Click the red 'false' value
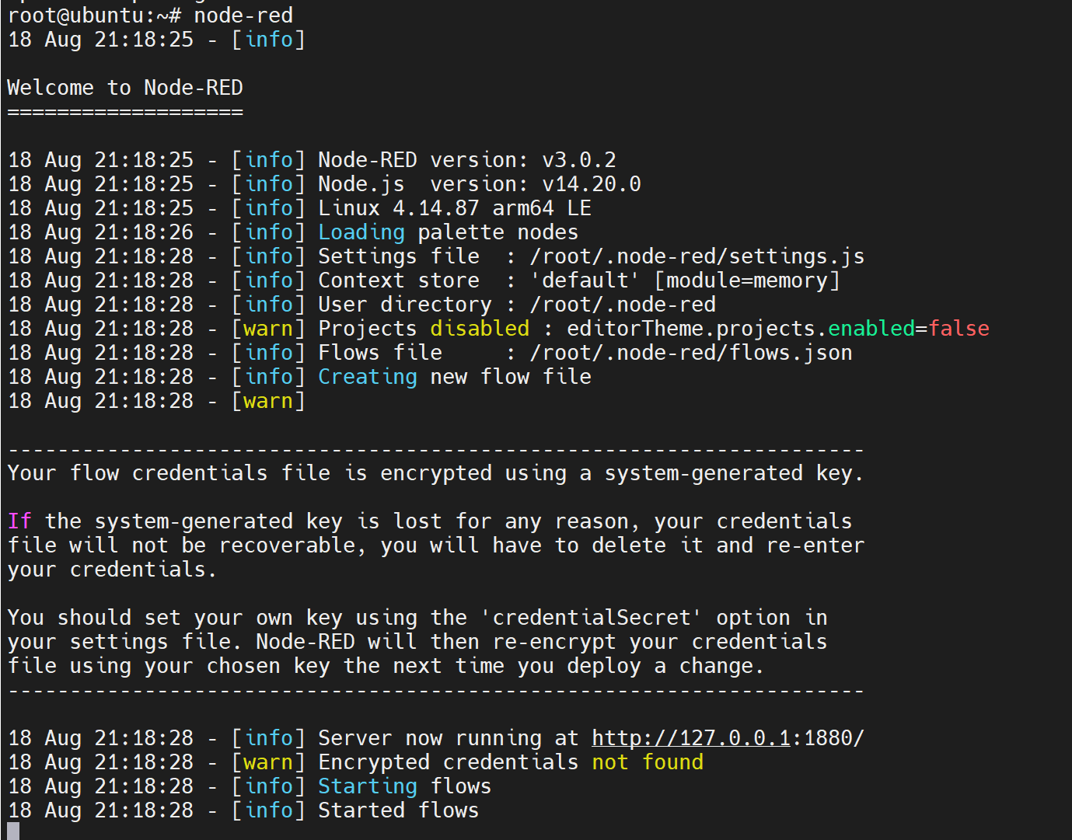The width and height of the screenshot is (1072, 840). click(959, 329)
